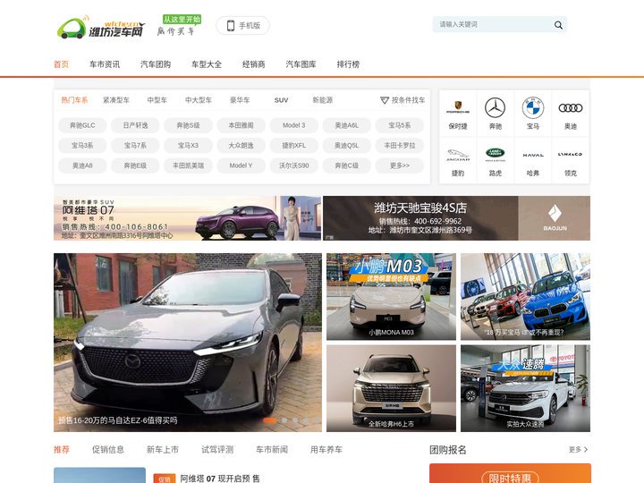The height and width of the screenshot is (483, 644).
Task: Select the Lynk & Co 领克 brand logo
Action: pos(571,155)
